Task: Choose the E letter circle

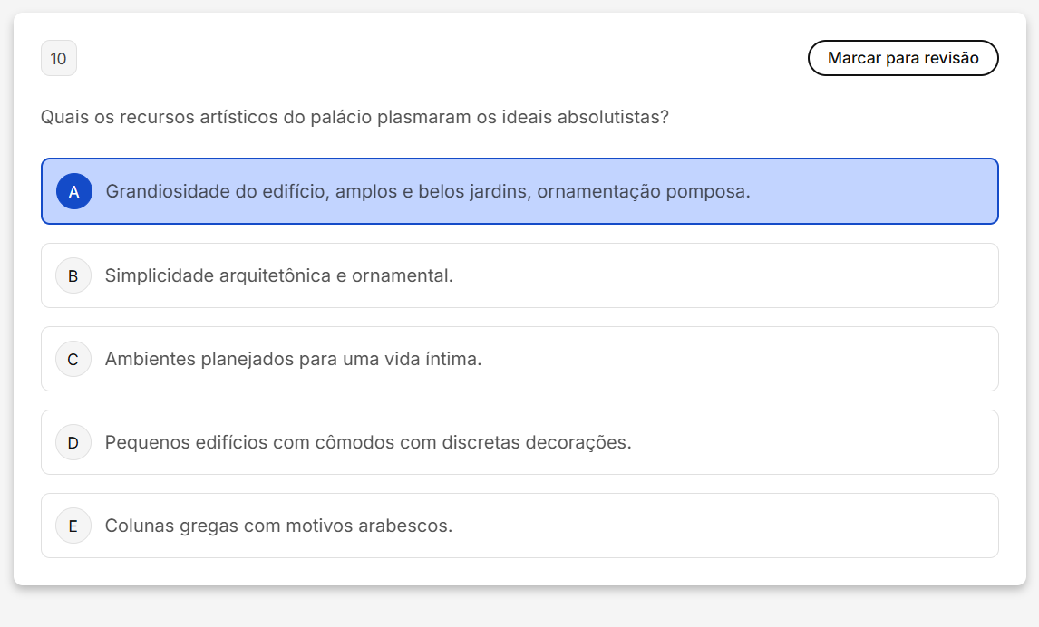Action: [73, 526]
